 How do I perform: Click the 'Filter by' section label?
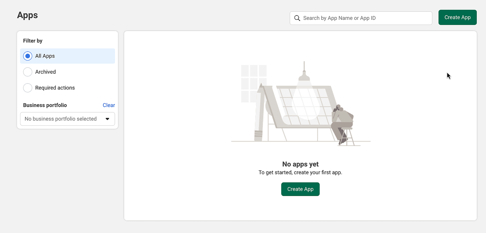(33, 41)
